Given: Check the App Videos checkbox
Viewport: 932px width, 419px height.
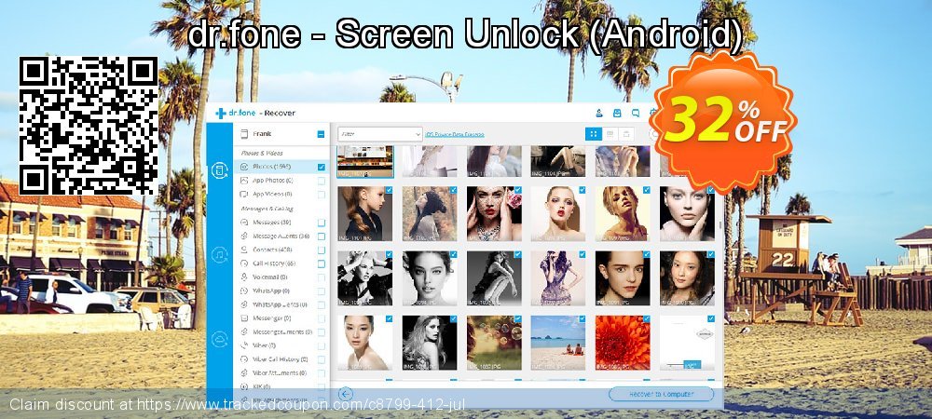Looking at the screenshot, I should click(x=321, y=195).
